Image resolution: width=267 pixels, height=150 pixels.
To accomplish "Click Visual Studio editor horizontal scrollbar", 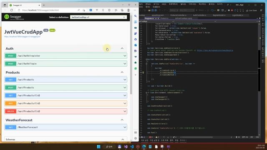I will (x=197, y=137).
